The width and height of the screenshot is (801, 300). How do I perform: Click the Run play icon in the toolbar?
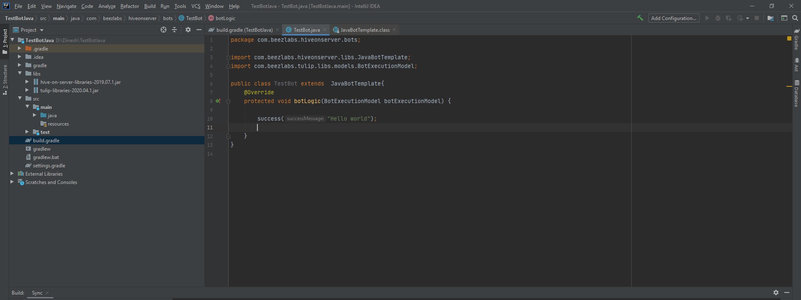click(x=707, y=18)
